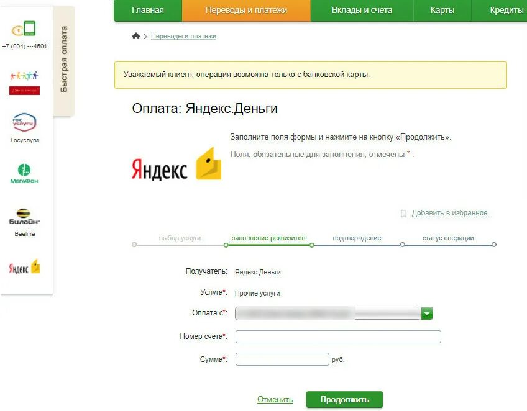The image size is (527, 411).
Task: Click the статус операции step label
Action: click(448, 238)
